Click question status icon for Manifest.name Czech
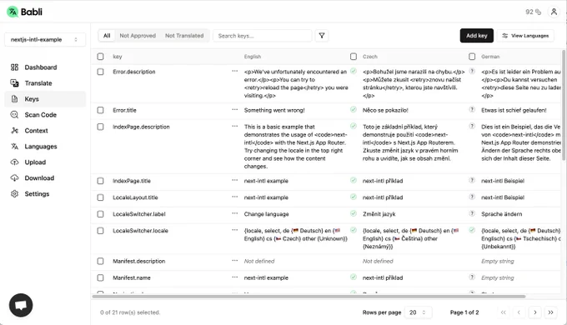 point(472,277)
